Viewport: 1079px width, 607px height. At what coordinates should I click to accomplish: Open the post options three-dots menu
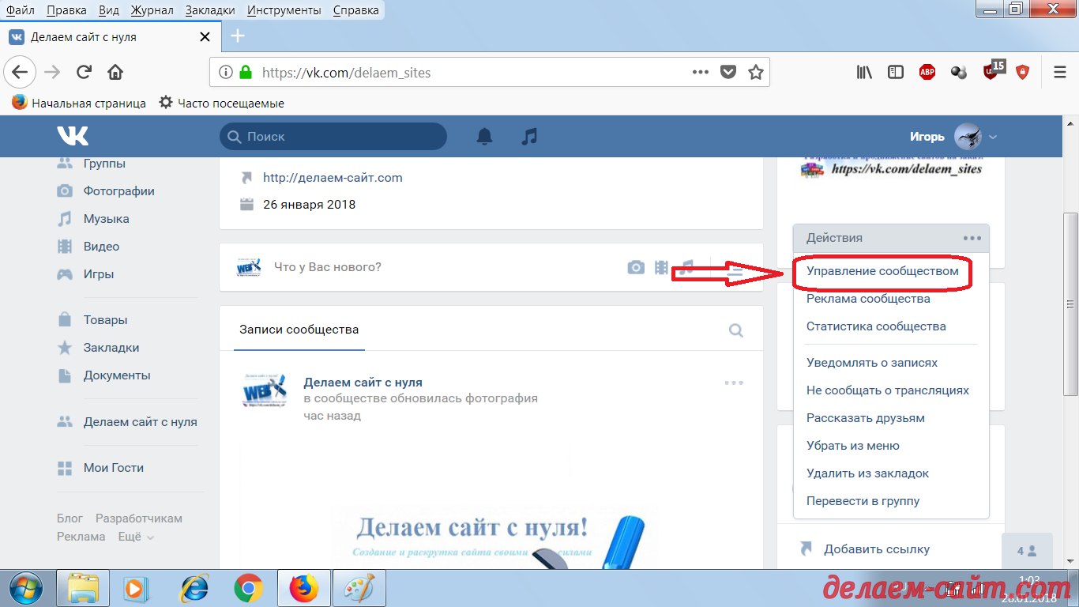(x=734, y=383)
